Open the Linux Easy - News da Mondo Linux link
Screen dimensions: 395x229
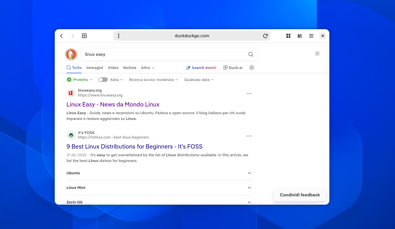pyautogui.click(x=113, y=104)
